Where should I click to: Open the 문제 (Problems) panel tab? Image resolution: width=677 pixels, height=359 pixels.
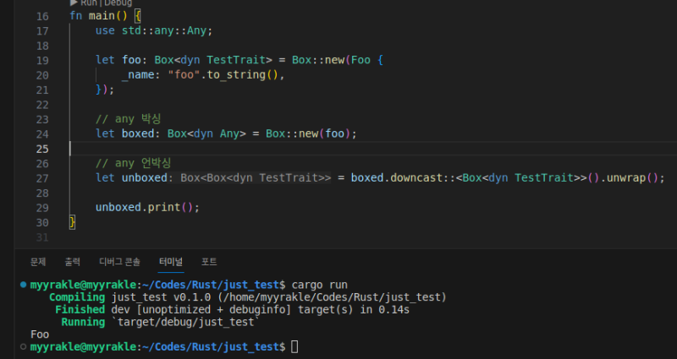pos(38,262)
